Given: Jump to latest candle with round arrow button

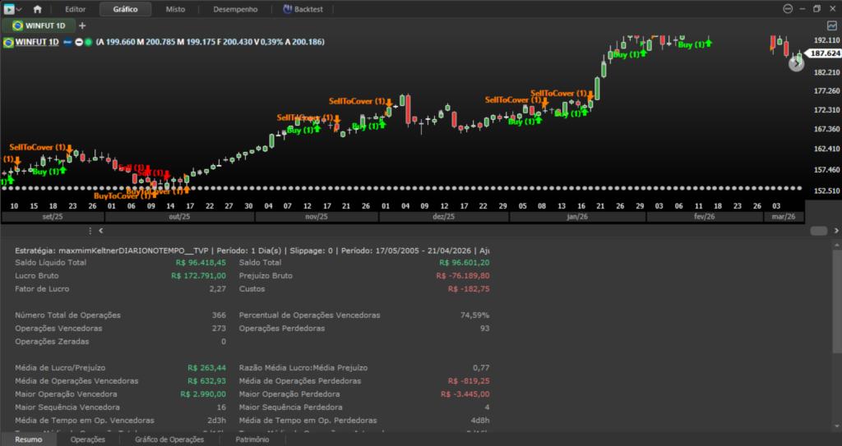Looking at the screenshot, I should click(x=796, y=63).
